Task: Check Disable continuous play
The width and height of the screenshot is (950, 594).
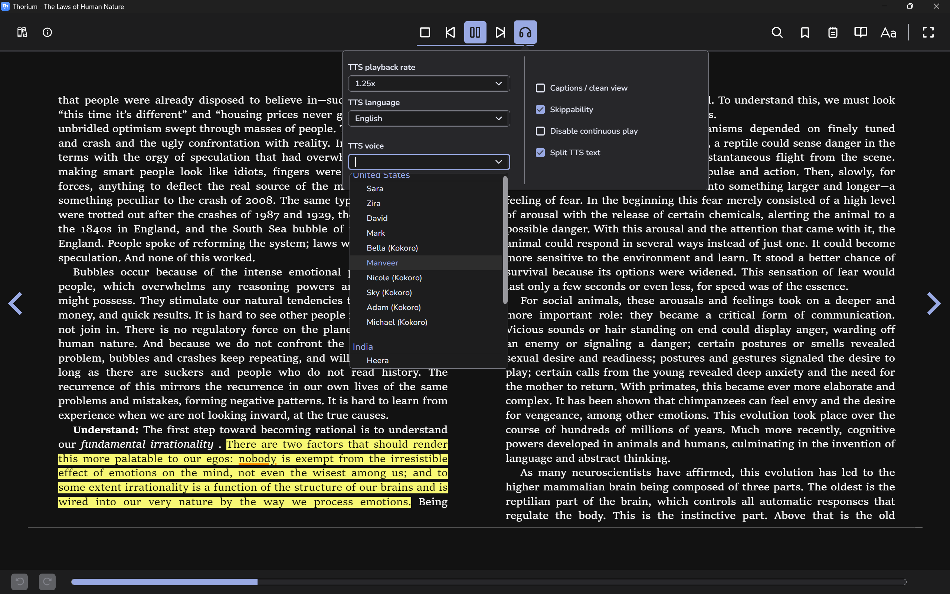Action: pos(540,131)
